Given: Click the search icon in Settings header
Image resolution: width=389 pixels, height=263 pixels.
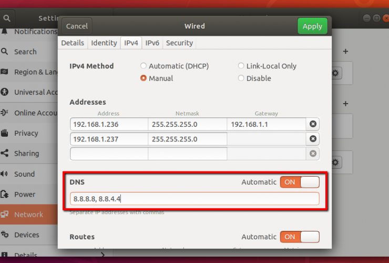Looking at the screenshot, I should coord(7,18).
